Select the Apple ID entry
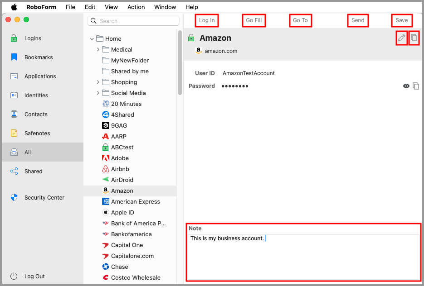The width and height of the screenshot is (424, 286). [x=130, y=212]
